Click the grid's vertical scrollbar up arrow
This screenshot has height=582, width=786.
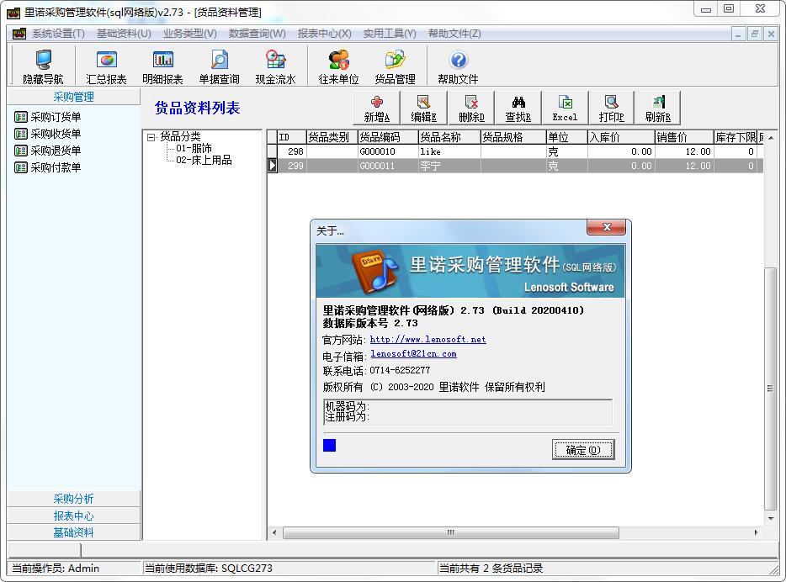[771, 137]
